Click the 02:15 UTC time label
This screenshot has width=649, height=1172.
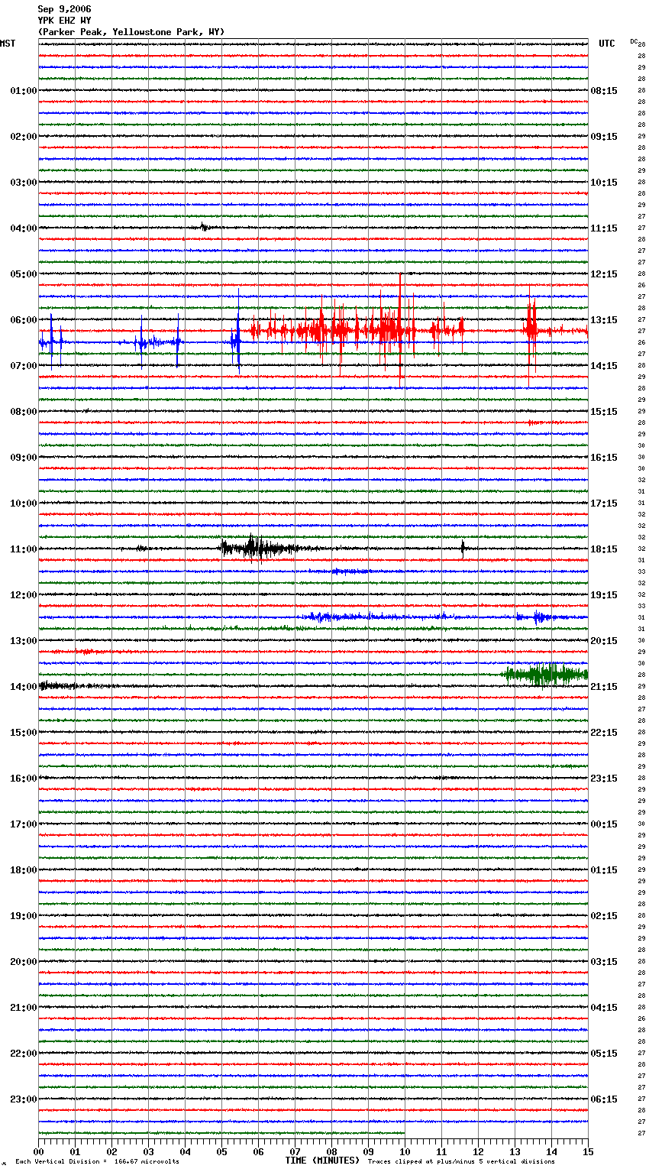(x=604, y=916)
